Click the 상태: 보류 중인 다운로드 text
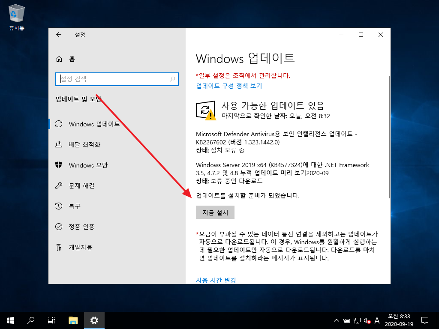Viewport: 439px width, 329px height. (229, 181)
